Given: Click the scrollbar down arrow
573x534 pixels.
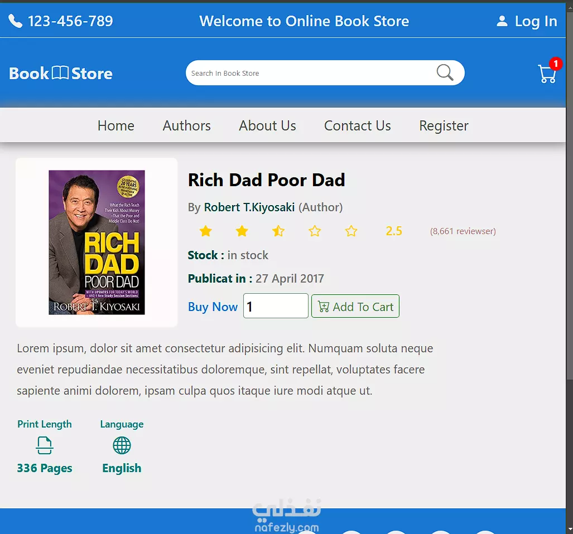Looking at the screenshot, I should [570, 529].
